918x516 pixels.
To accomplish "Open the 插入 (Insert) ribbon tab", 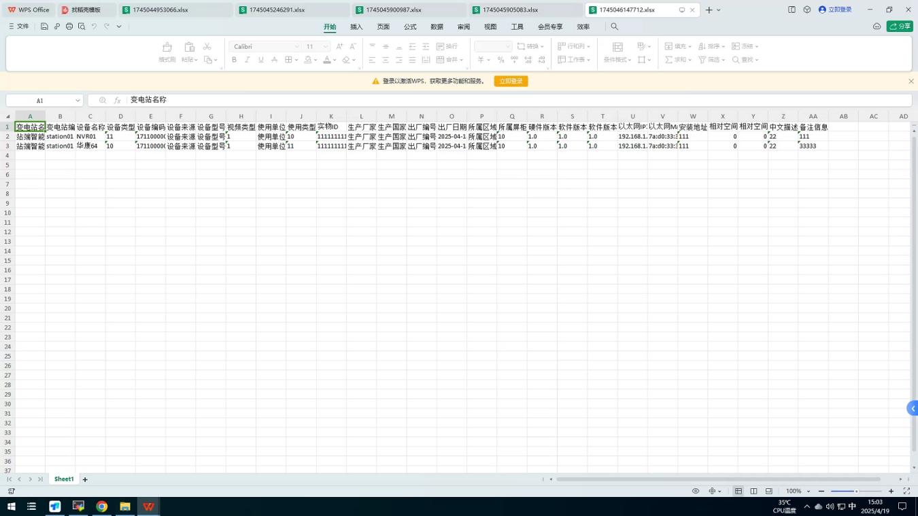I will (356, 26).
